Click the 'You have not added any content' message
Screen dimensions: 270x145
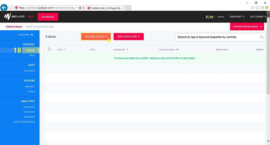(154, 58)
